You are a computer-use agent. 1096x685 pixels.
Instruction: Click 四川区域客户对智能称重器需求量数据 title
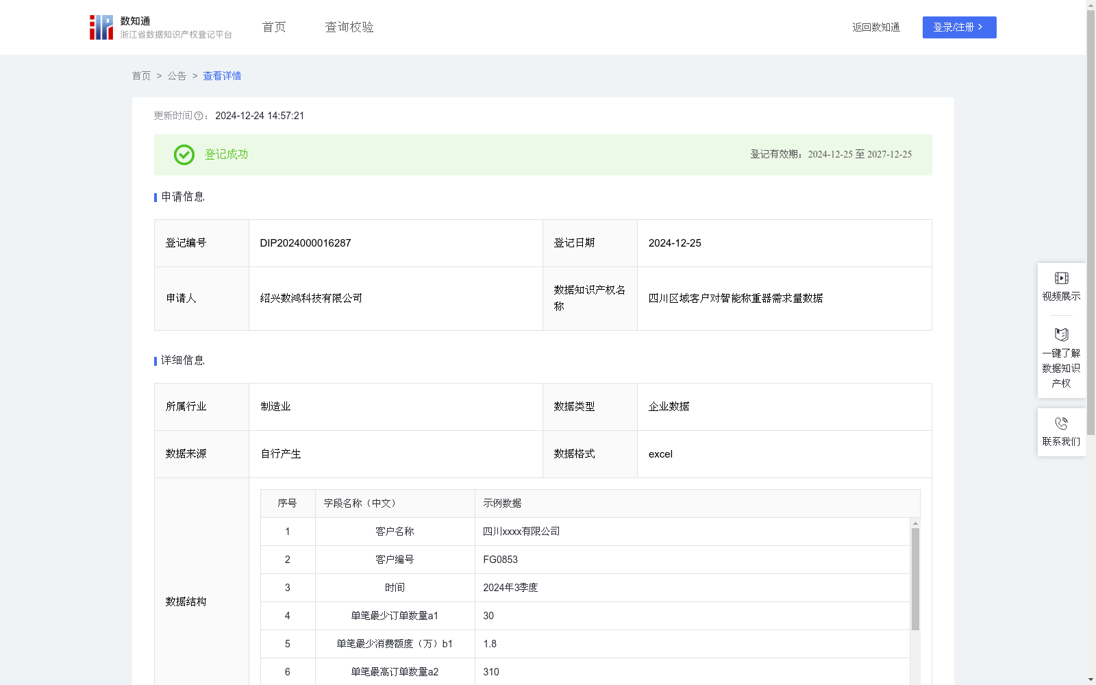736,298
